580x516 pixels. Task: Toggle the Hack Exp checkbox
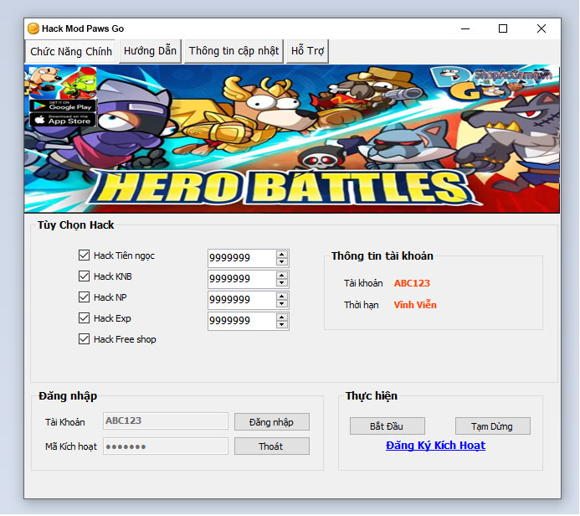84,318
